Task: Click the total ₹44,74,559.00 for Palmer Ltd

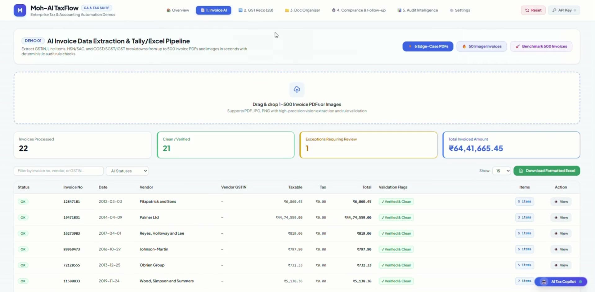Action: [358, 218]
